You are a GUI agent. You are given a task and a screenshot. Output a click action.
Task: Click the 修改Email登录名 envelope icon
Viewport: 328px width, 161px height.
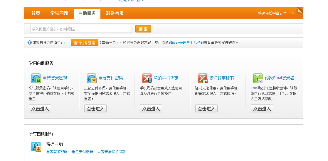pos(258,78)
